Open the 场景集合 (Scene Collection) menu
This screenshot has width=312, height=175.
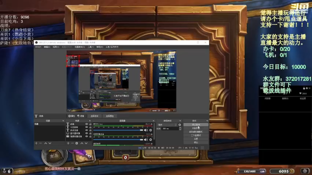tap(80, 47)
